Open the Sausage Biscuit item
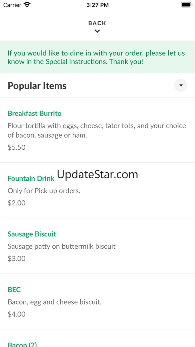Viewport: 195px width, 347px height. click(x=32, y=234)
